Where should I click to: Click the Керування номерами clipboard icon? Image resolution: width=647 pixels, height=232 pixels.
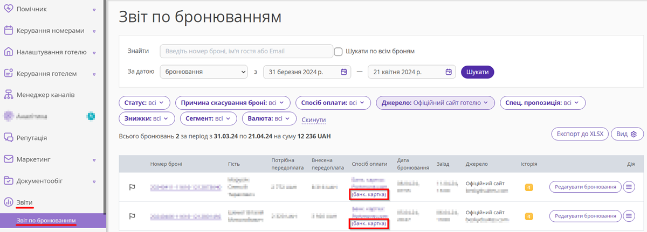pos(8,31)
